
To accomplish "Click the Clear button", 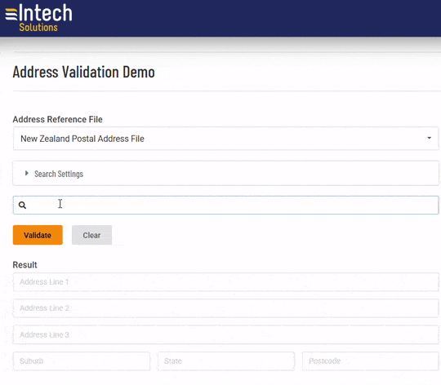I will pyautogui.click(x=91, y=235).
